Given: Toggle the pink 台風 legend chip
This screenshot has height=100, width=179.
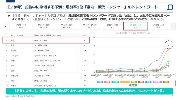Looking at the screenshot, I should [107, 82].
